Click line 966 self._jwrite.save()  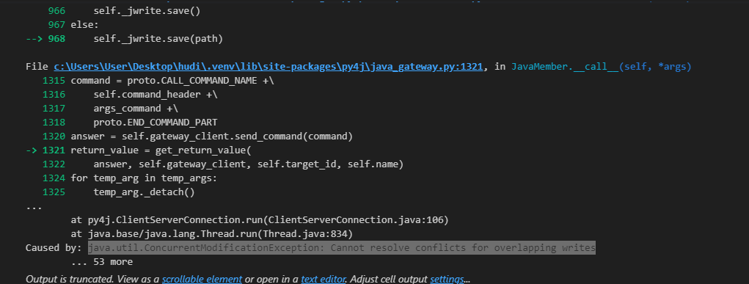click(x=147, y=10)
